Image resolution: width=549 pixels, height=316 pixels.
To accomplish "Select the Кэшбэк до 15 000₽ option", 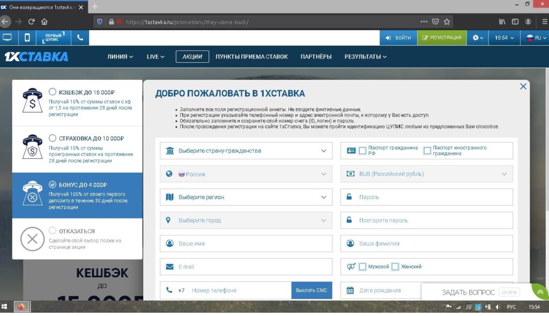I will click(53, 92).
